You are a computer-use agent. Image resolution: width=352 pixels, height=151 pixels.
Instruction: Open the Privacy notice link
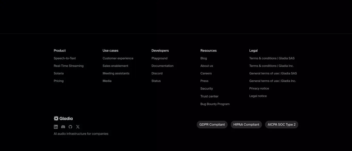[259, 88]
